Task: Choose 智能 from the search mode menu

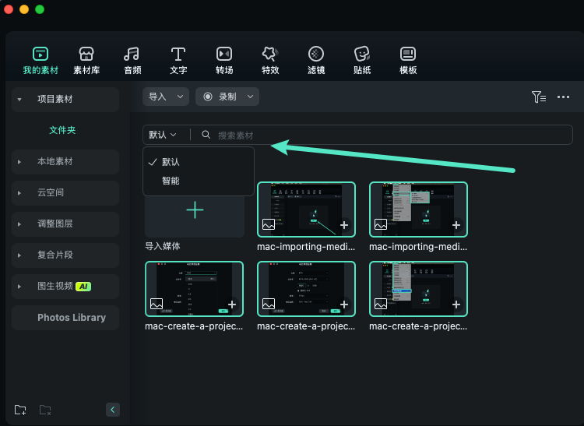Action: tap(171, 181)
